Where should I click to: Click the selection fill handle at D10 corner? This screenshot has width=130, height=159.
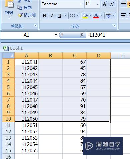[110, 122]
